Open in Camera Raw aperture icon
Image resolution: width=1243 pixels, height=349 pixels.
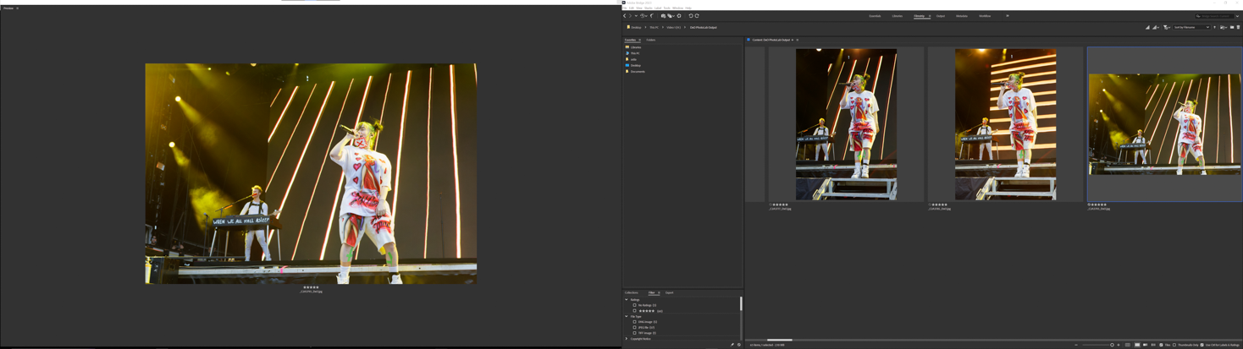[679, 15]
